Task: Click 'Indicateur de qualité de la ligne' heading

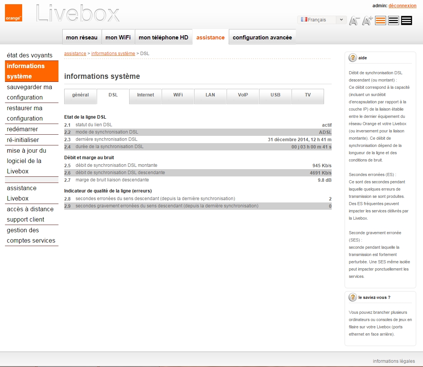Action: pyautogui.click(x=108, y=191)
